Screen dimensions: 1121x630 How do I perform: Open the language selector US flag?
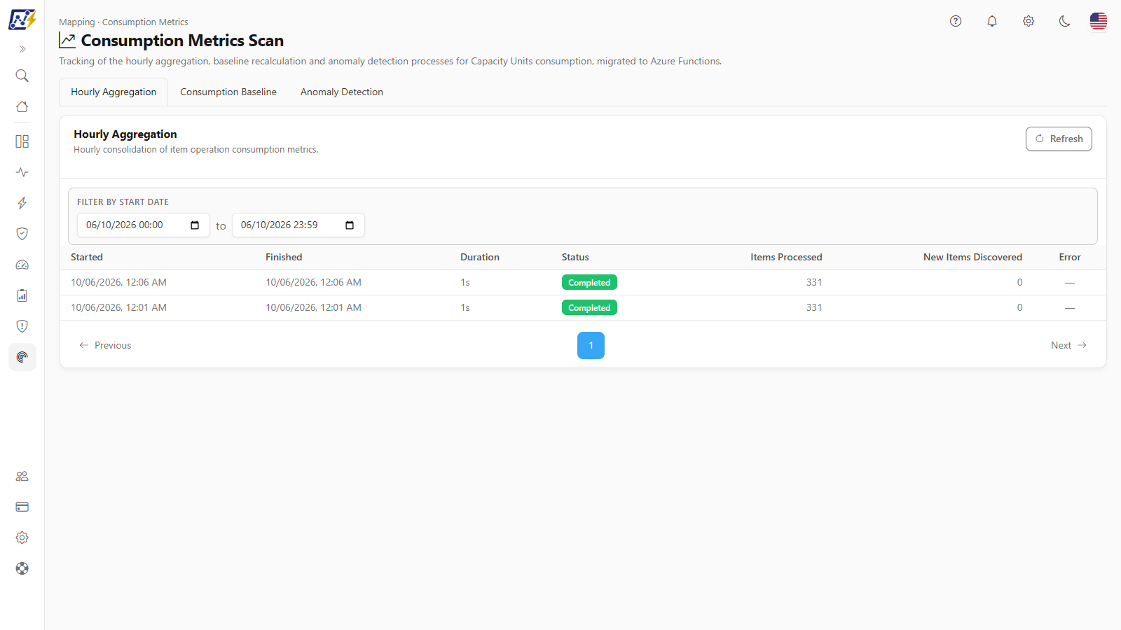[x=1099, y=21]
